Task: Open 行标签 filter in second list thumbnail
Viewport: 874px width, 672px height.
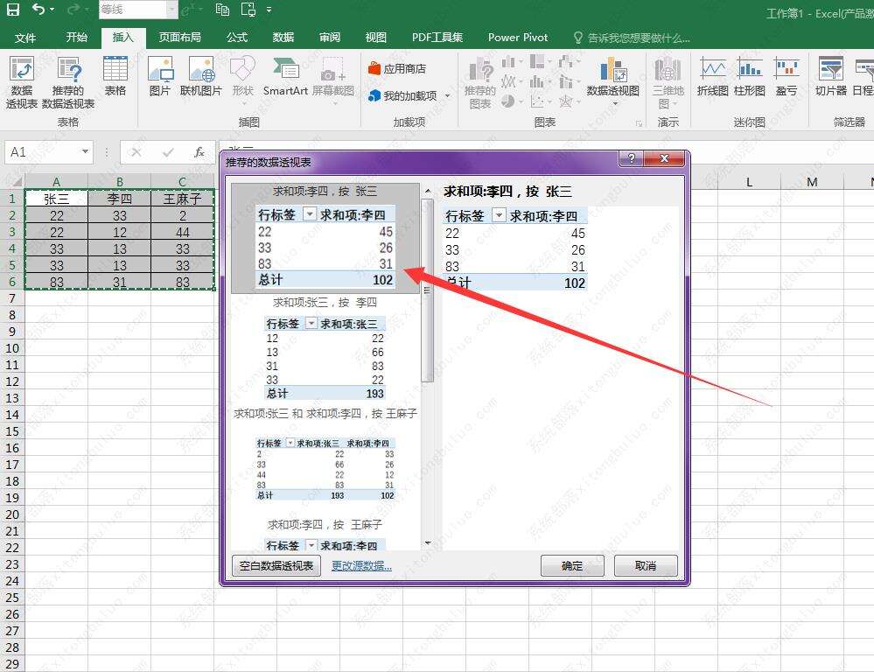Action: 311,324
